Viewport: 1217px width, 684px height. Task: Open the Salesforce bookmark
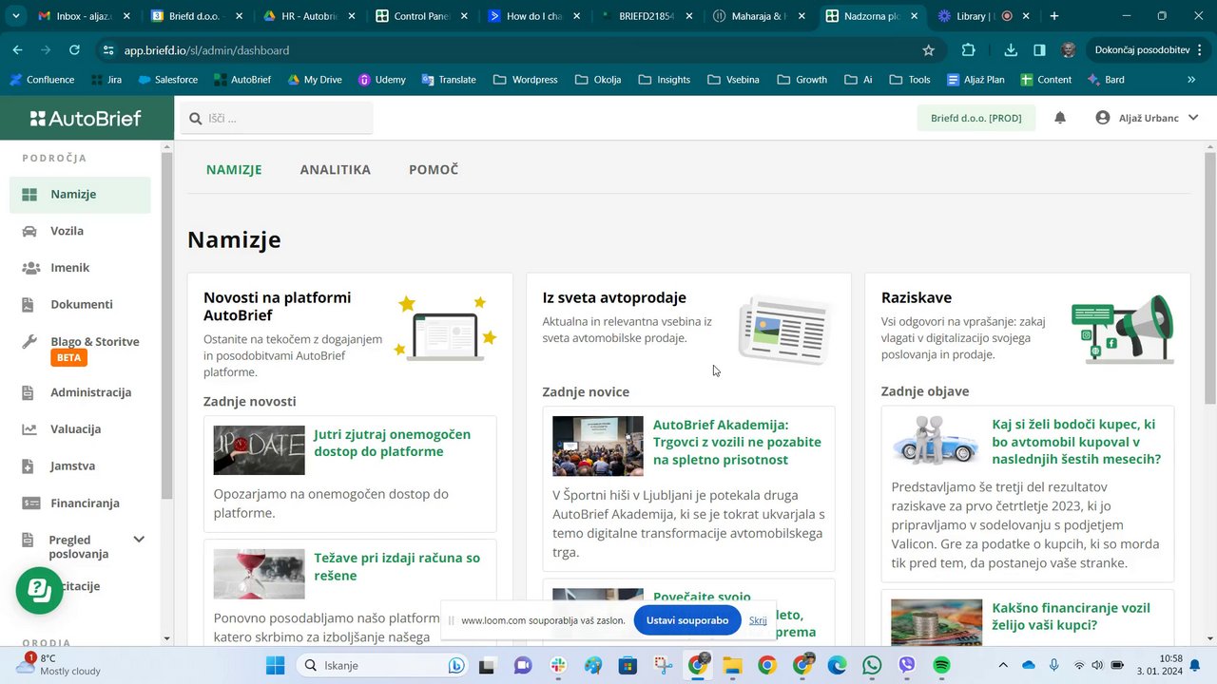[x=168, y=80]
